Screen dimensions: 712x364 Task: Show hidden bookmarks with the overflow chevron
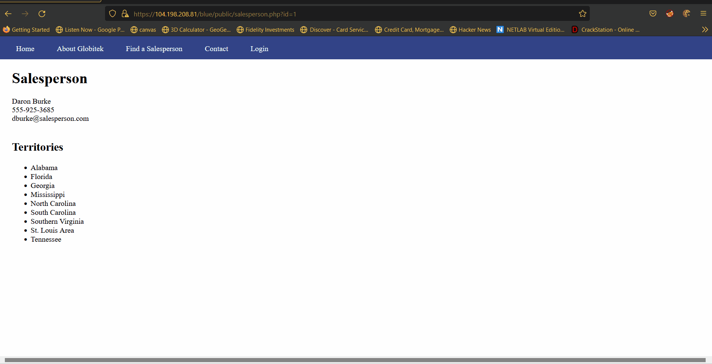(705, 29)
